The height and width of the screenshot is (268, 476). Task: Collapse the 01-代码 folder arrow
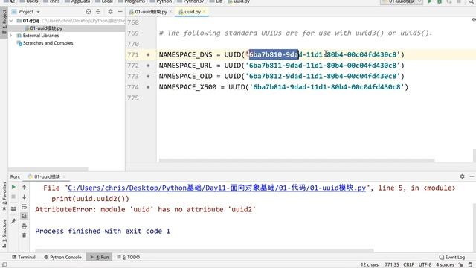[x=11, y=21]
